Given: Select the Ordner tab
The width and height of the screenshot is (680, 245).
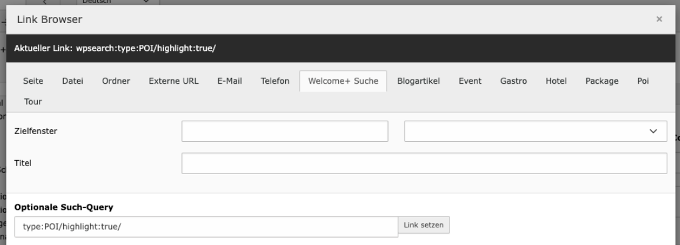Looking at the screenshot, I should click(x=116, y=81).
